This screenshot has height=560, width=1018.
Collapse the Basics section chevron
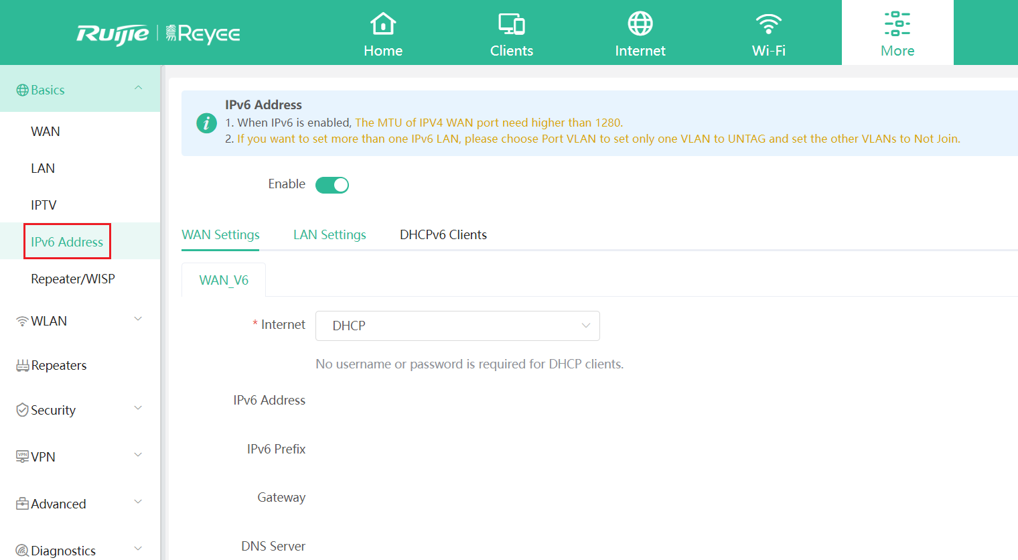139,88
